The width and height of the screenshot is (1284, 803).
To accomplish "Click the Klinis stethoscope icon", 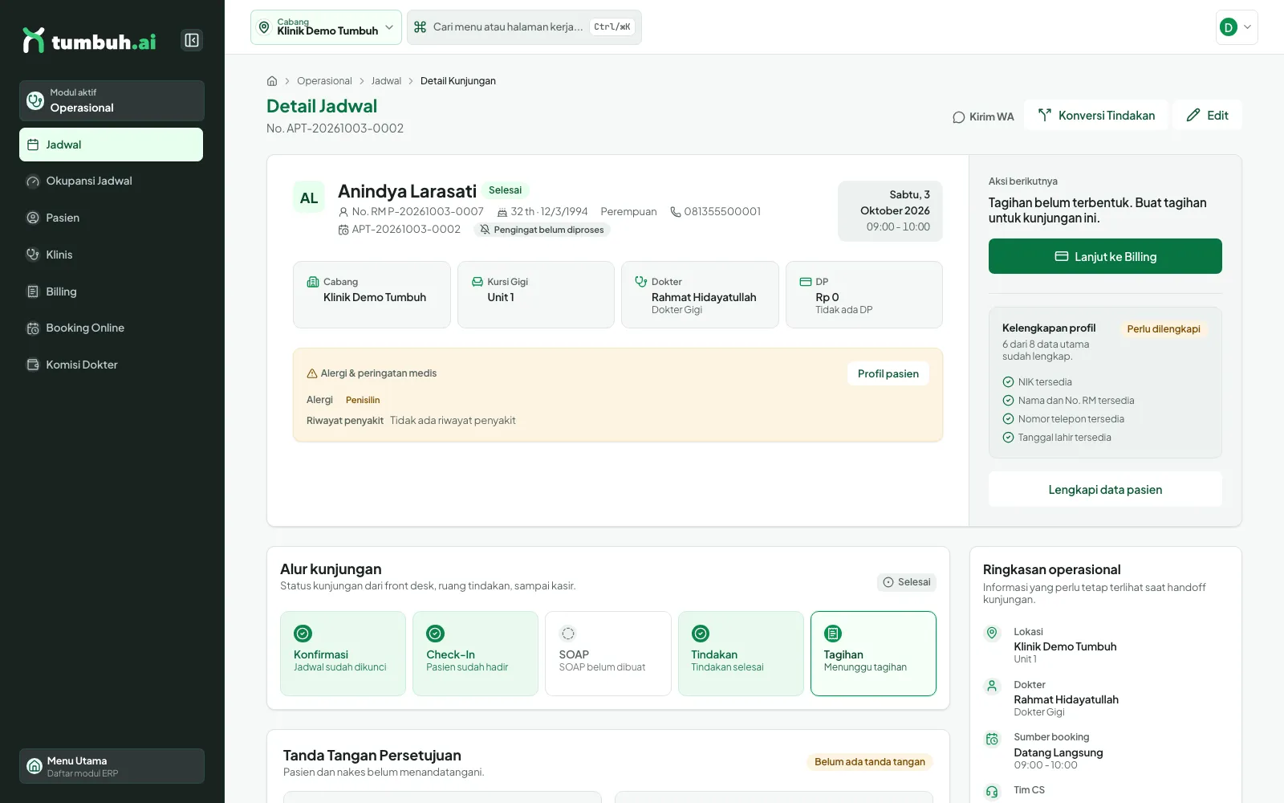I will click(33, 255).
